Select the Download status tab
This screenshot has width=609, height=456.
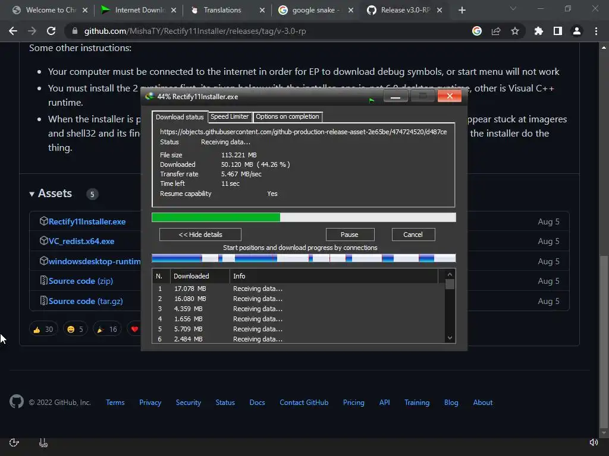click(x=180, y=117)
